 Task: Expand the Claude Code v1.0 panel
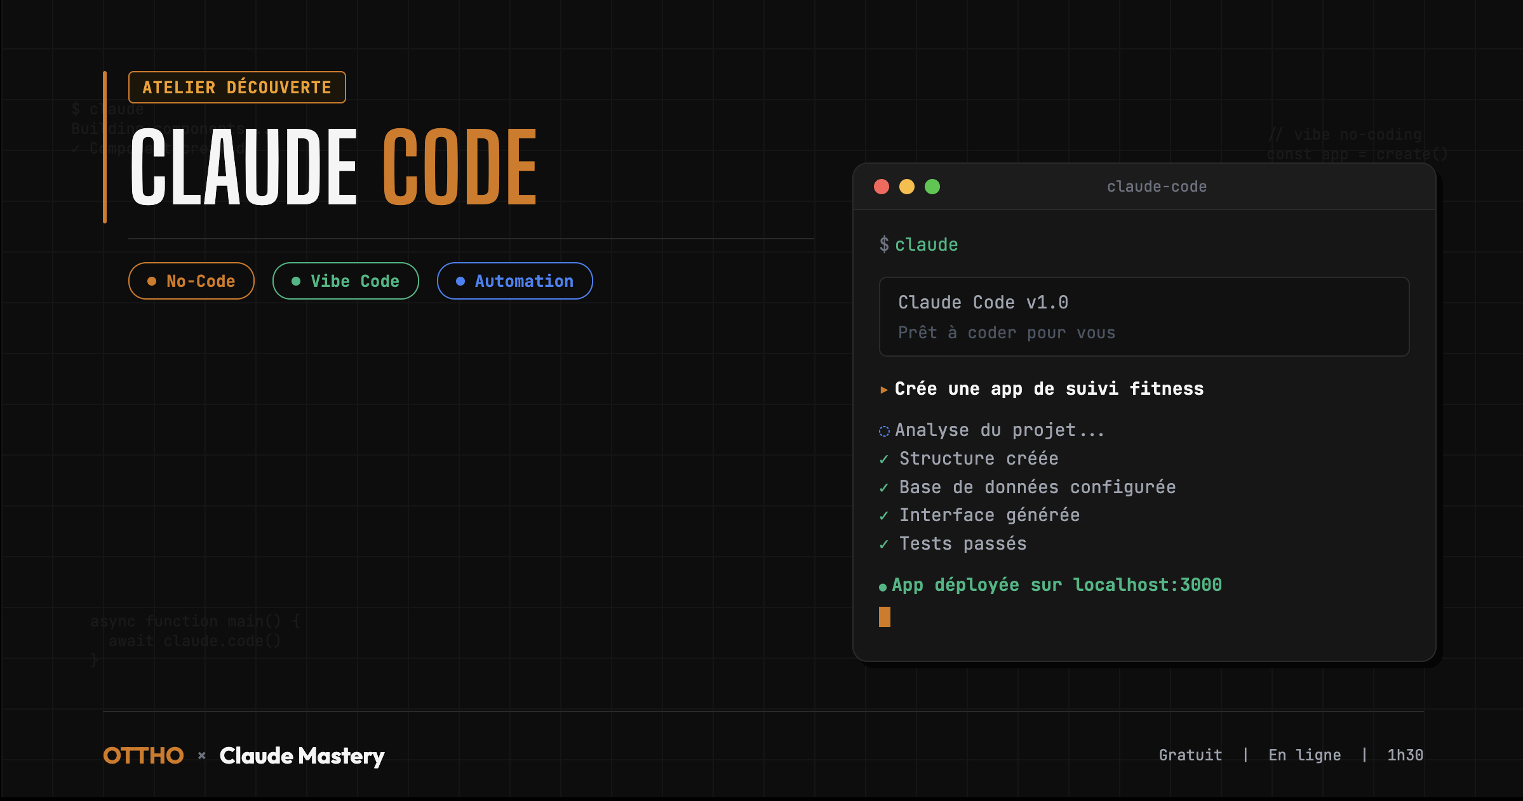(1143, 317)
